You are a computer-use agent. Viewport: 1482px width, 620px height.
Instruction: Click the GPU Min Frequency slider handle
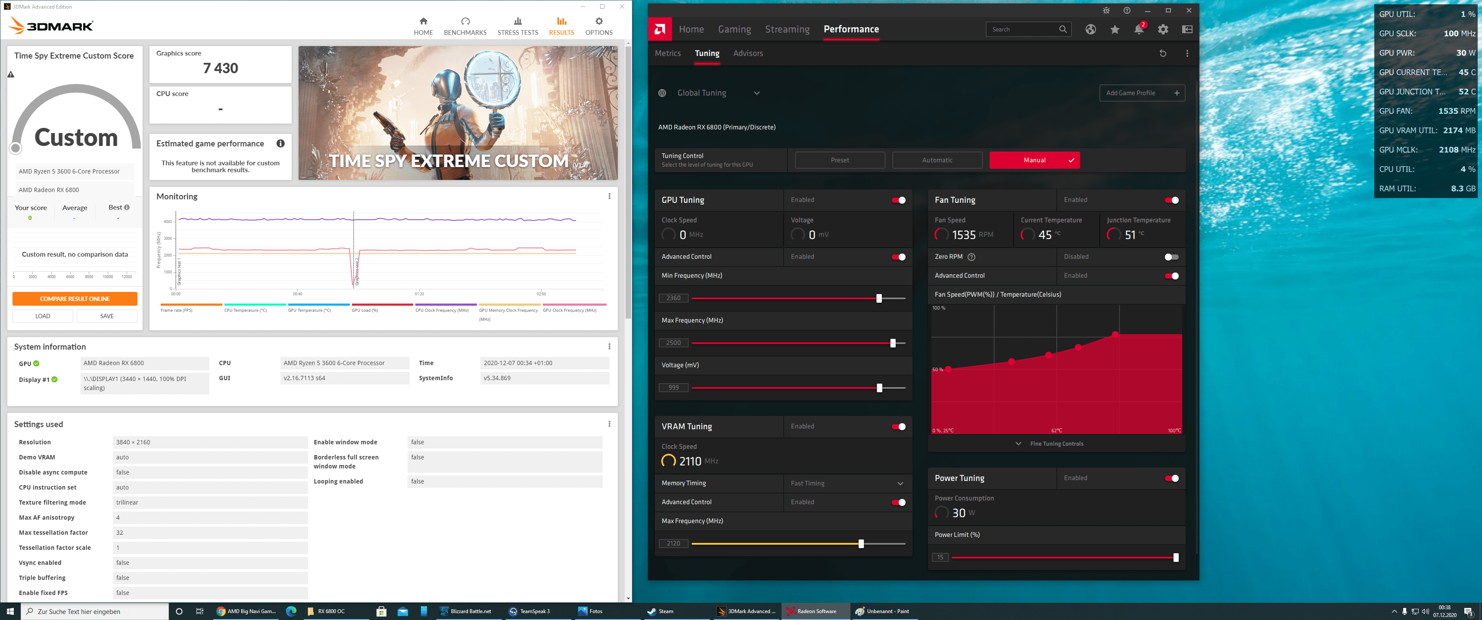pyautogui.click(x=878, y=298)
